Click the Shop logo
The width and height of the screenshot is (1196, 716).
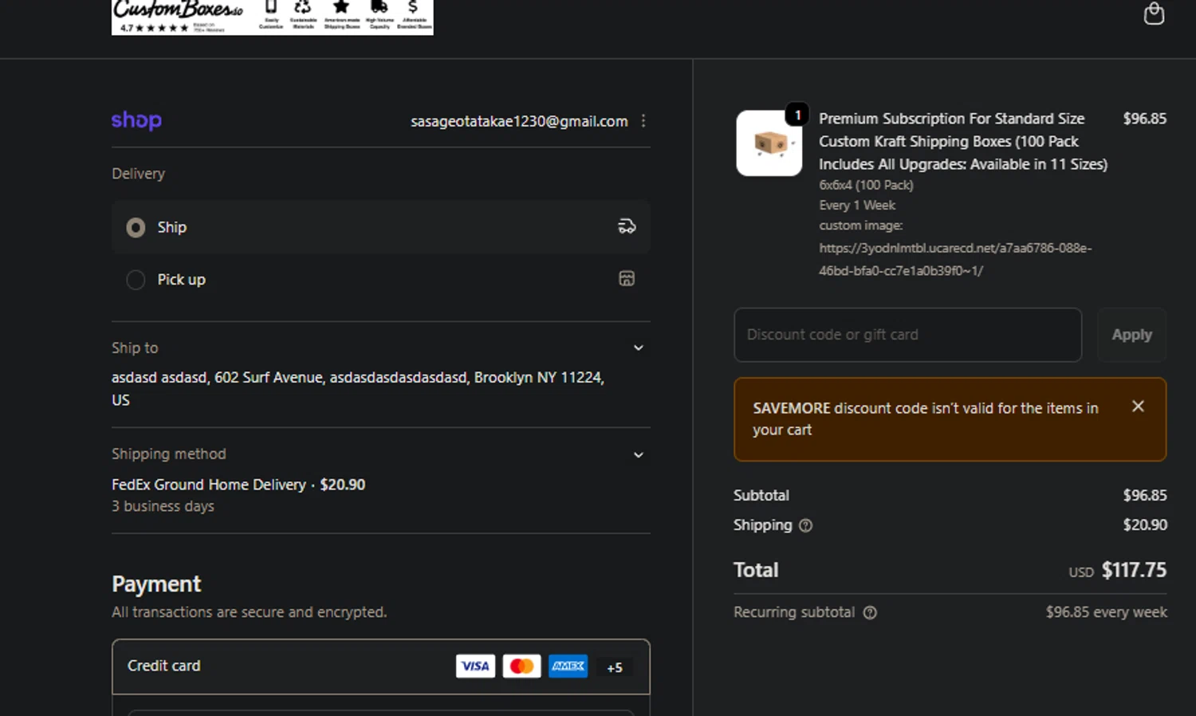136,120
